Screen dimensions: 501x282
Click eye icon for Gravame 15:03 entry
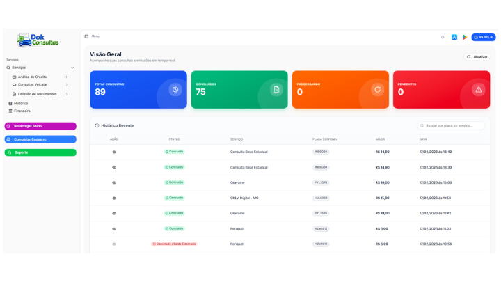point(114,183)
